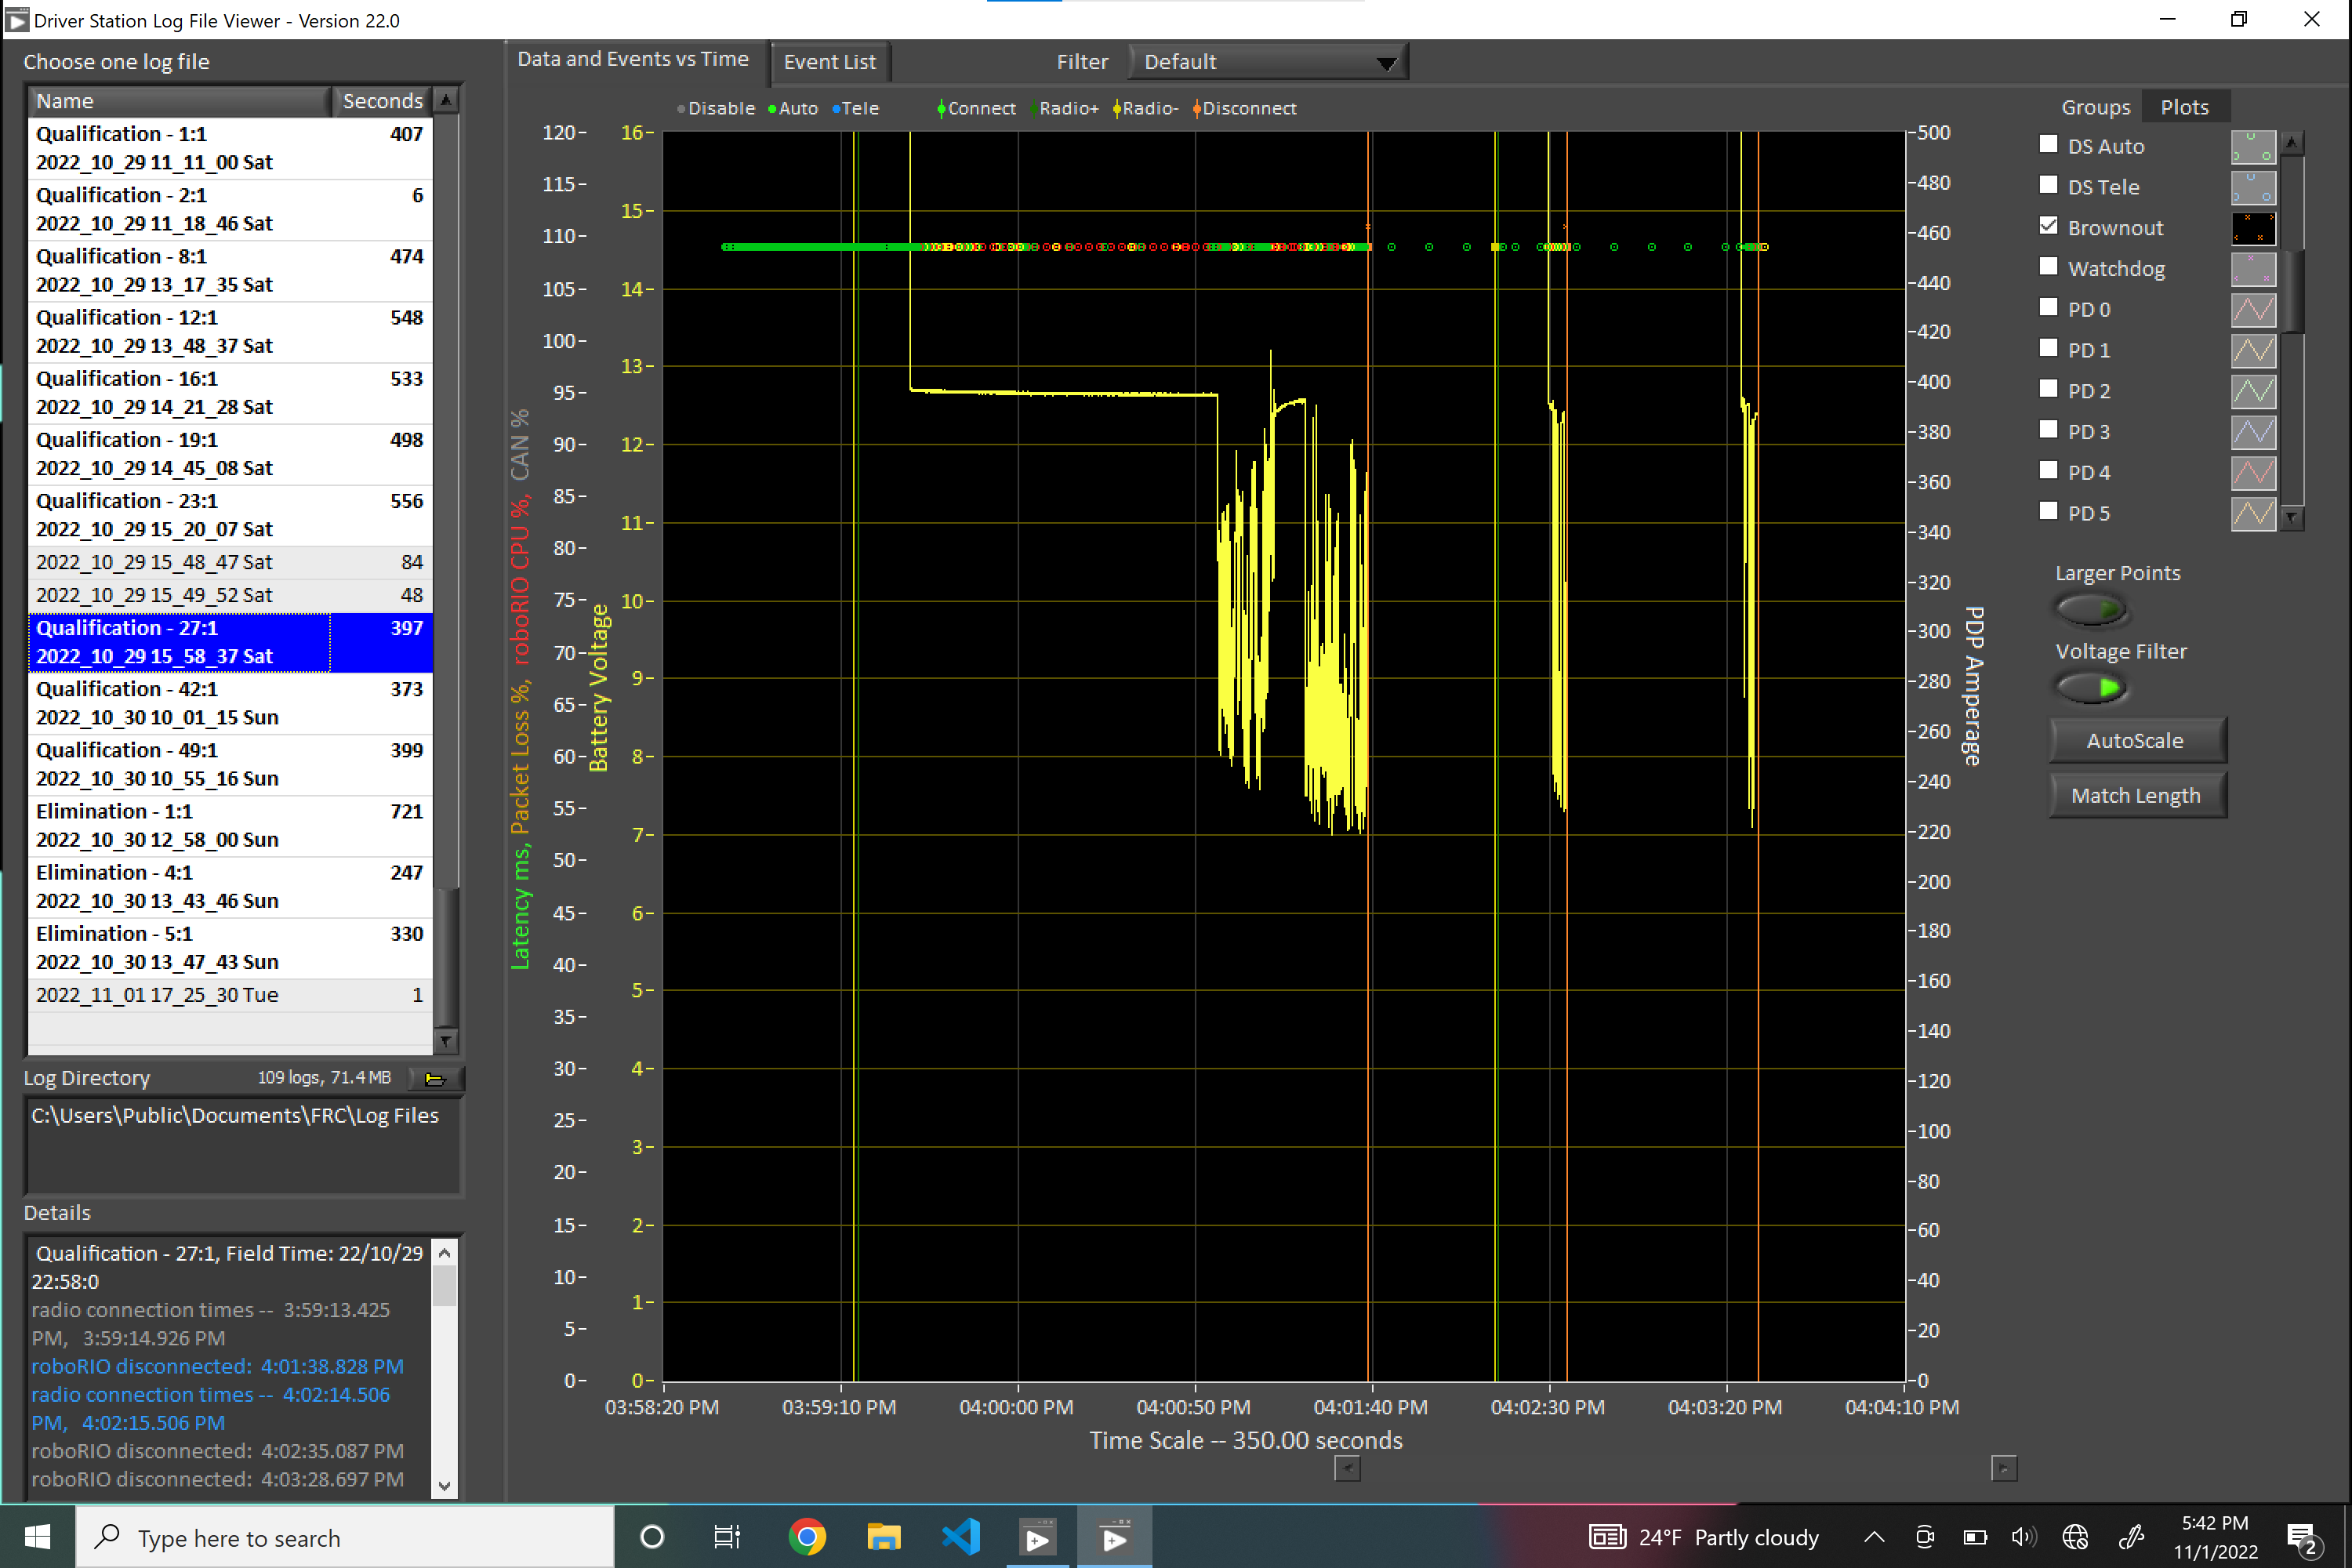2352x1568 pixels.
Task: Open Google Chrome from the taskbar
Action: 807,1537
